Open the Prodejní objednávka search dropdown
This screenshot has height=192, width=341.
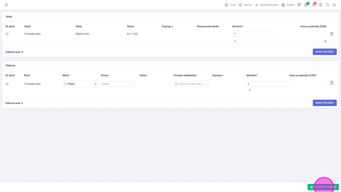coord(191,84)
